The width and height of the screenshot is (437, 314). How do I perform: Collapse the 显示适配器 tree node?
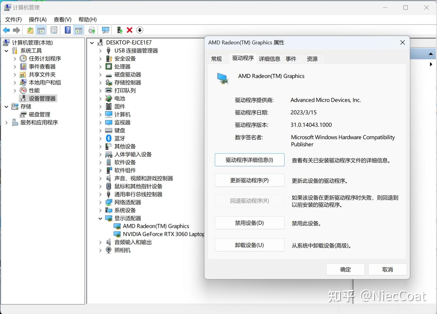[x=100, y=218]
